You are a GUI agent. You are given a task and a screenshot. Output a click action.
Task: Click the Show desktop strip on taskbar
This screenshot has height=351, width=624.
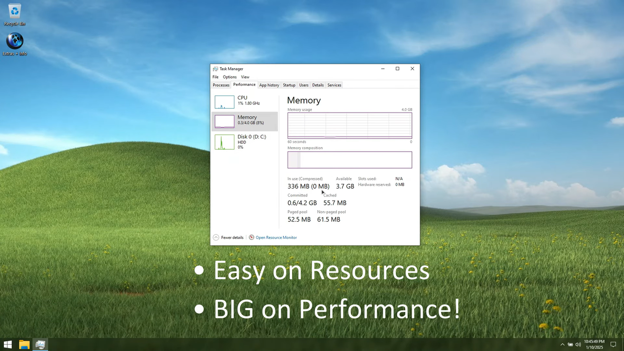pyautogui.click(x=623, y=345)
